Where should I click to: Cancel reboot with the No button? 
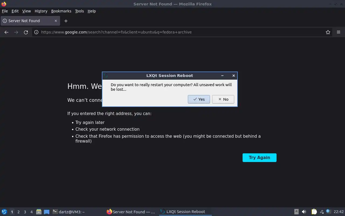tap(223, 99)
